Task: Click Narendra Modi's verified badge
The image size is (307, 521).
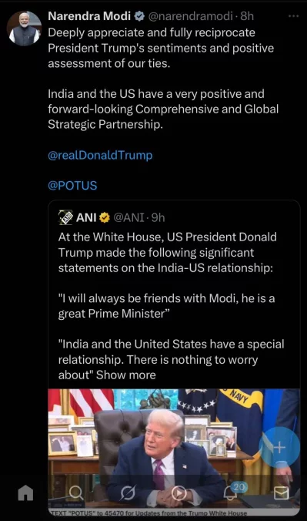Action: pos(140,16)
